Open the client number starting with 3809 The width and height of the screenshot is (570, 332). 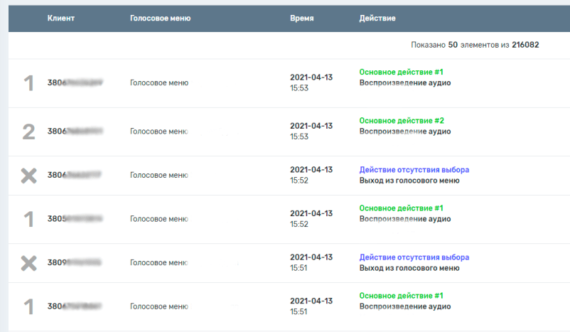pyautogui.click(x=75, y=263)
